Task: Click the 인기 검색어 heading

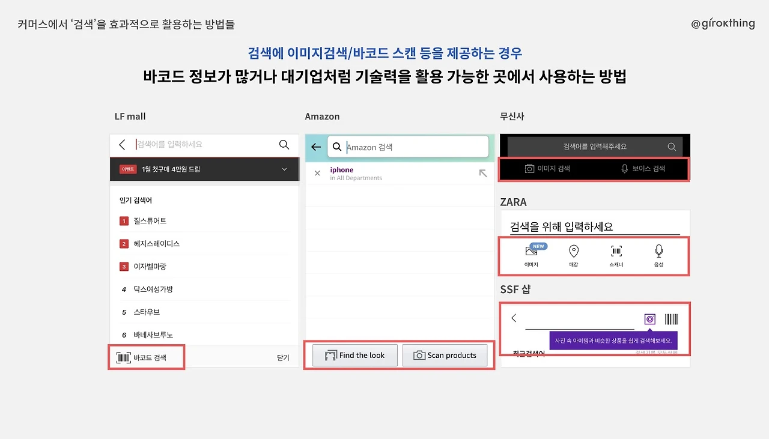Action: tap(136, 201)
